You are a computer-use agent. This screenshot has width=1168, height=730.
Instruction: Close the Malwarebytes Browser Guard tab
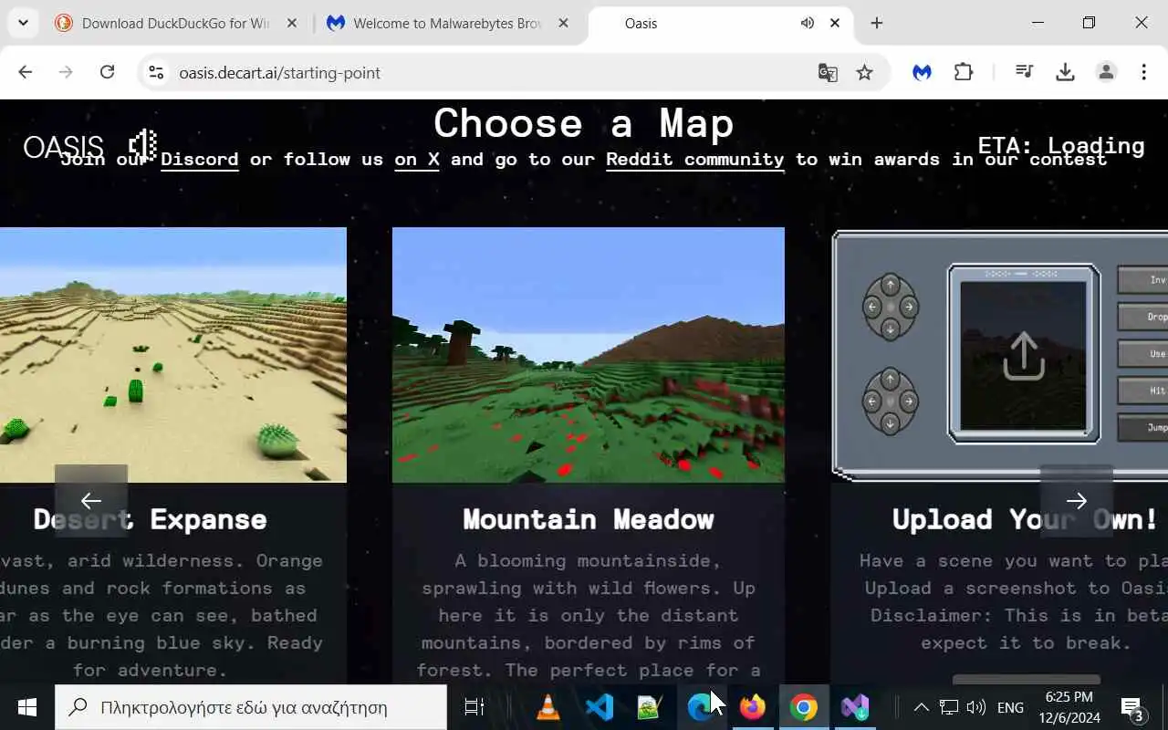click(x=564, y=23)
